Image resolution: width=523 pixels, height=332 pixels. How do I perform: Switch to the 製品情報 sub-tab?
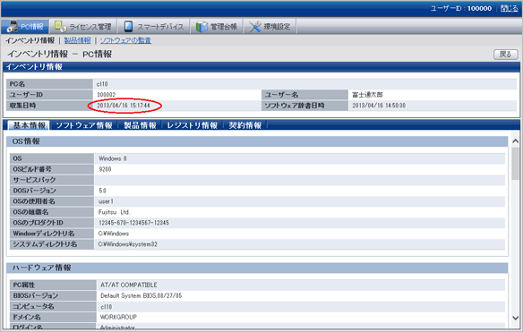pyautogui.click(x=140, y=125)
